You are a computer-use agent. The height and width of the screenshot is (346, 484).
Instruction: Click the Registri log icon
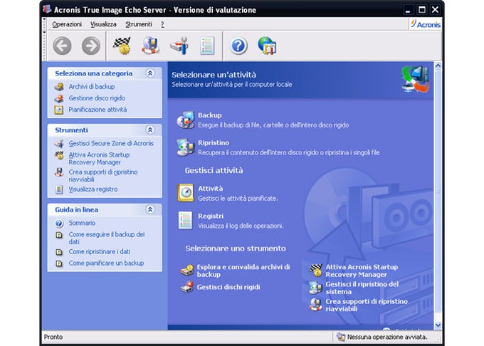tap(186, 221)
